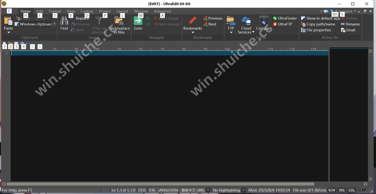This screenshot has height=194, width=376.
Task: Collapse ribbon with the up chevron
Action: pyautogui.click(x=321, y=11)
